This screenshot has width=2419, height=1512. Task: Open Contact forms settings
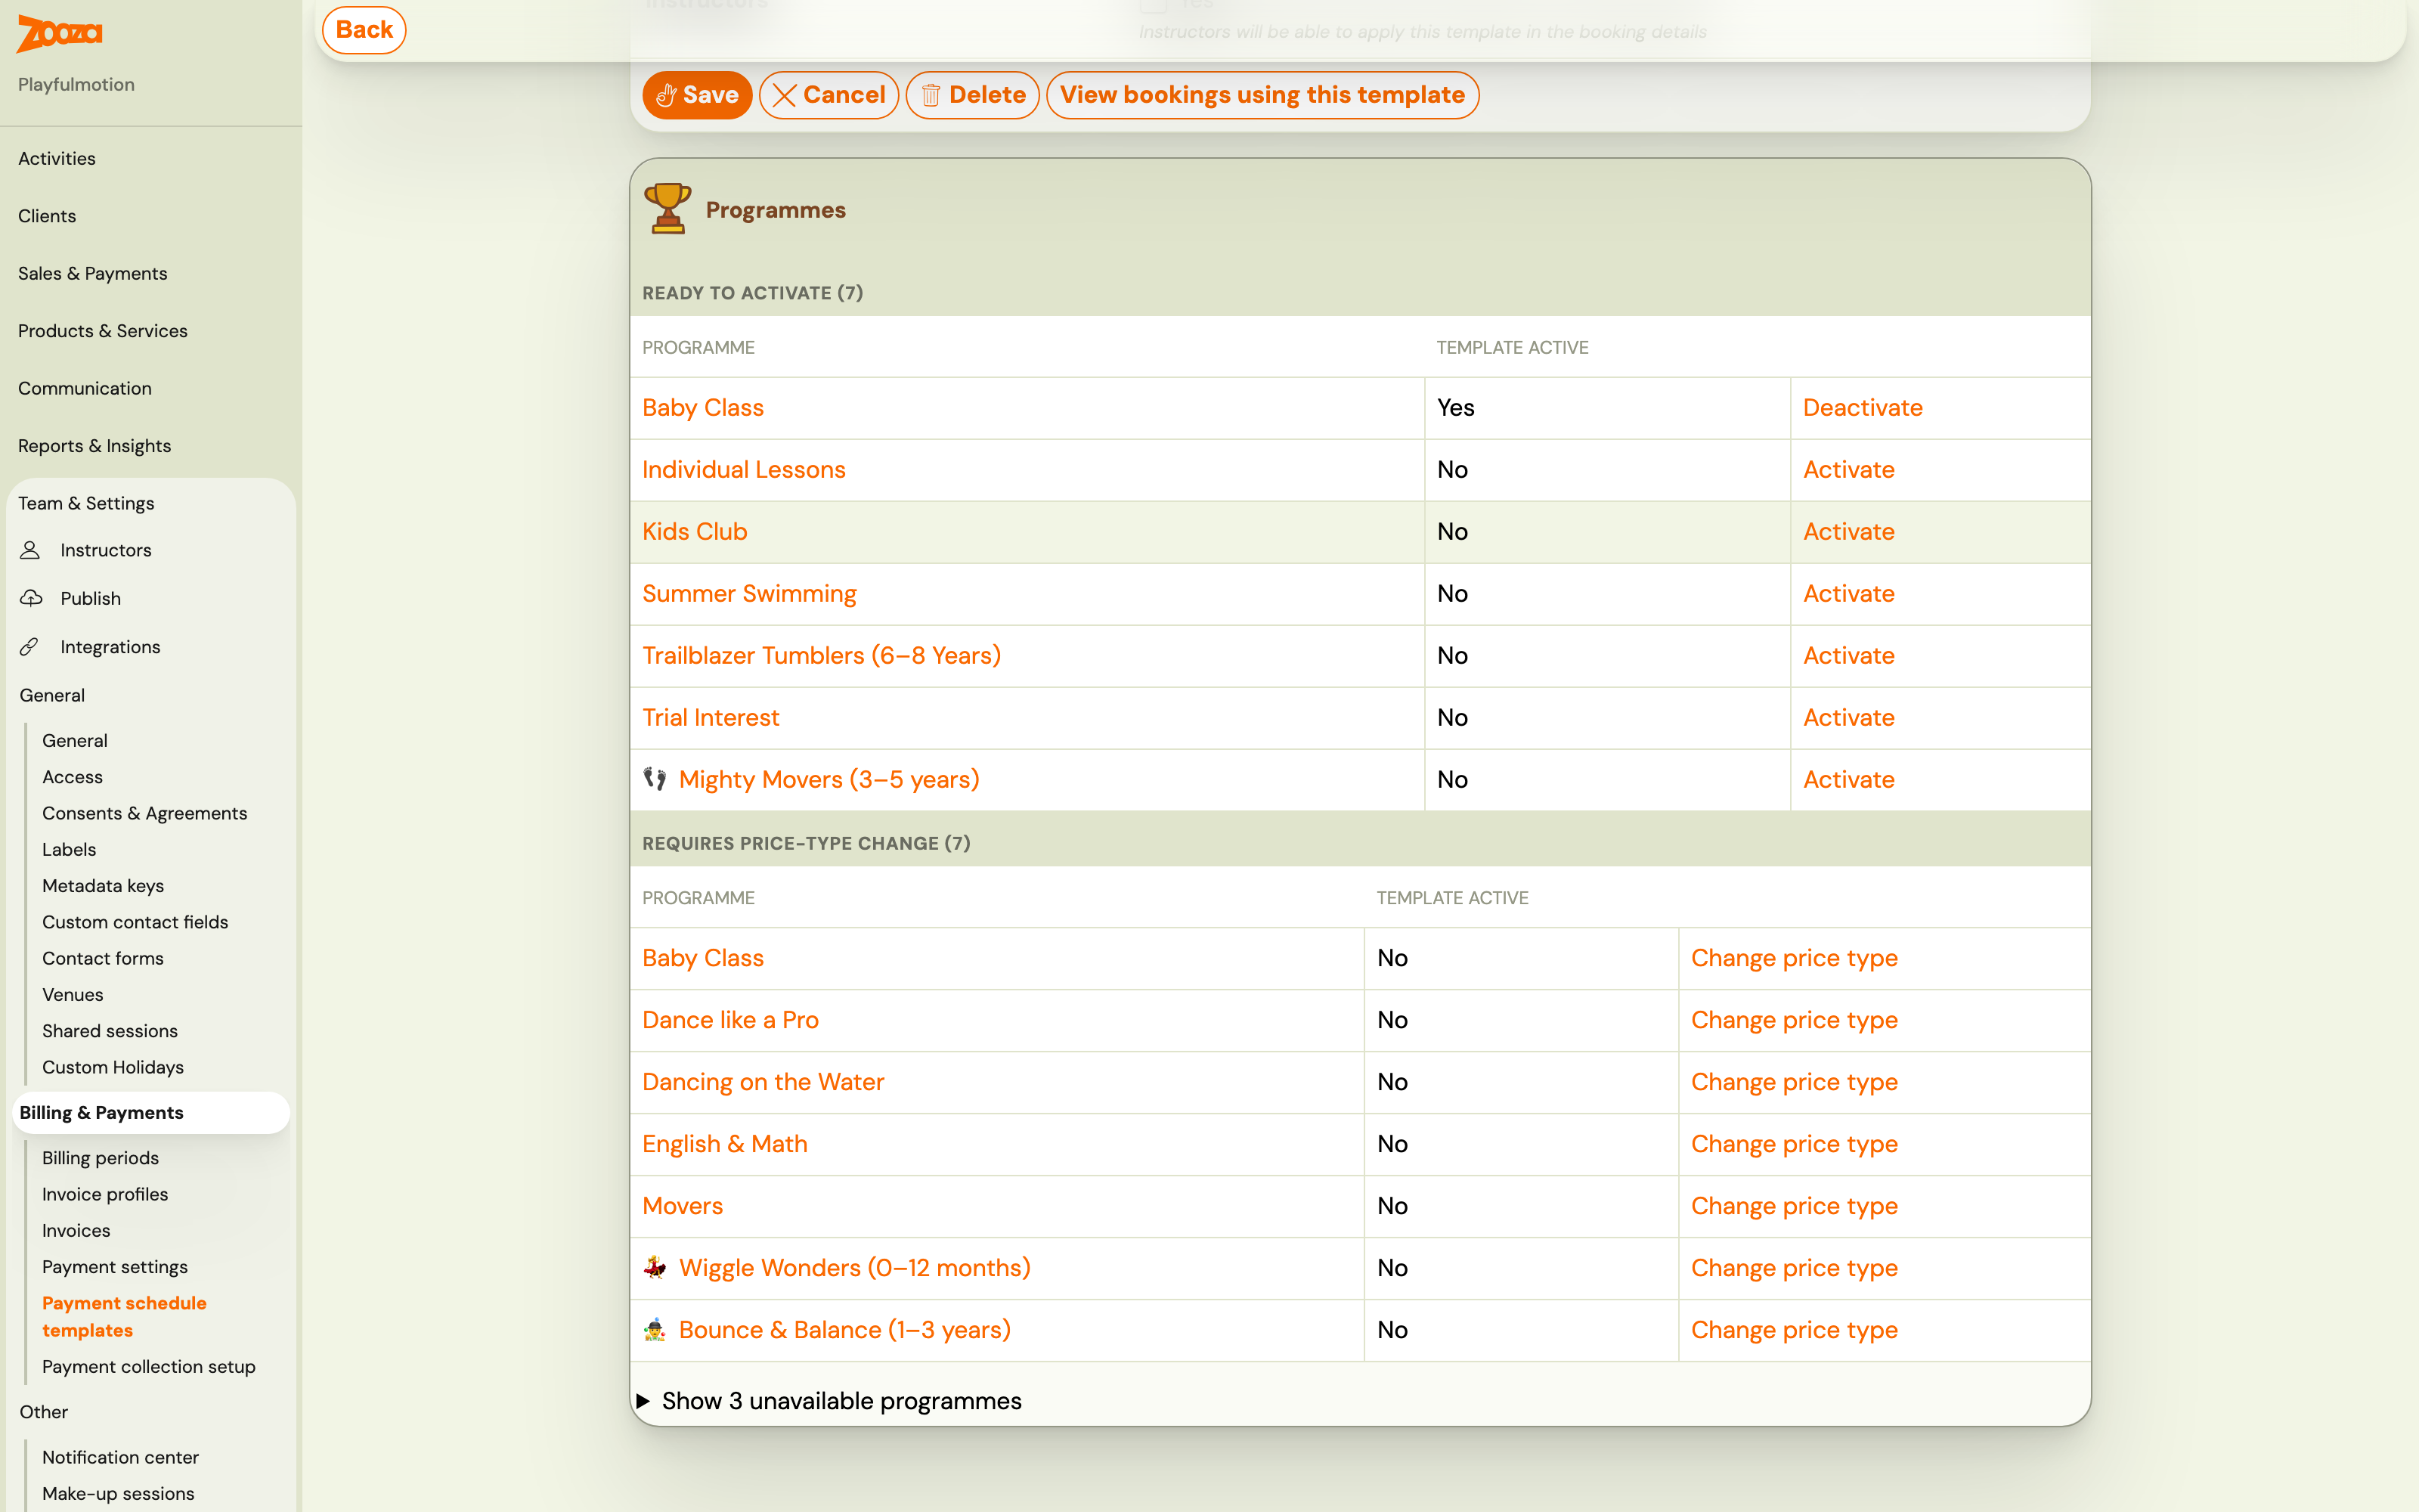pos(103,958)
